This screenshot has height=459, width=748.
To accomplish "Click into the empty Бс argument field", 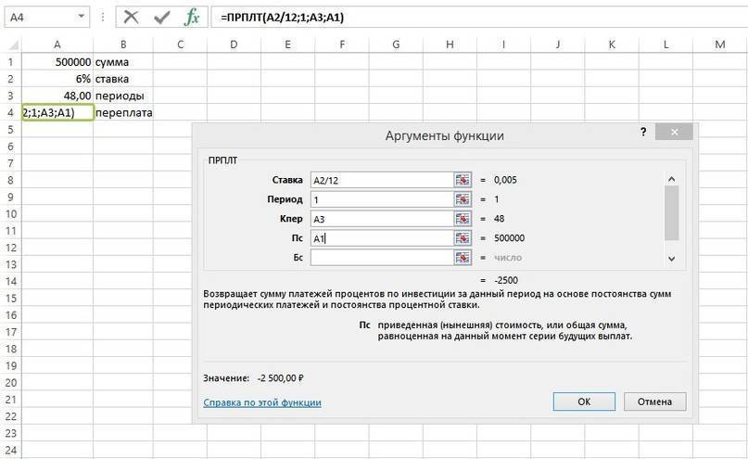I will [380, 258].
